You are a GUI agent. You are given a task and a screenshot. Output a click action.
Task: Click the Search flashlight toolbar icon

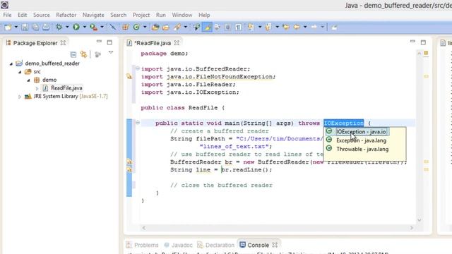pos(177,27)
